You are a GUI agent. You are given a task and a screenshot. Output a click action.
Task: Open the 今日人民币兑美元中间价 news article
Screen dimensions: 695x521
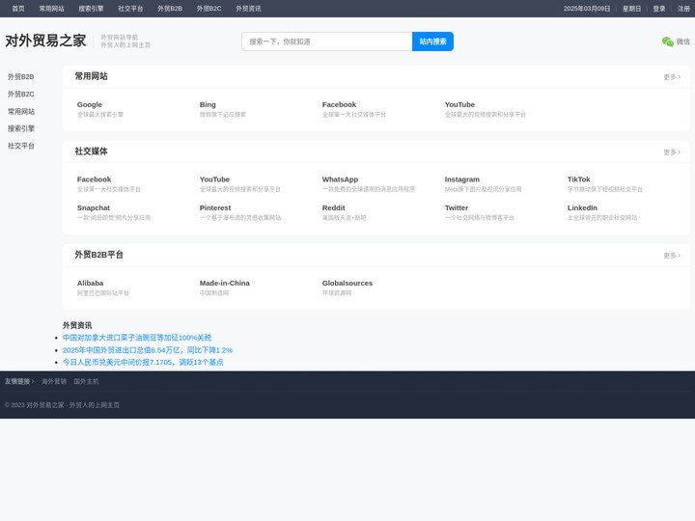point(143,362)
